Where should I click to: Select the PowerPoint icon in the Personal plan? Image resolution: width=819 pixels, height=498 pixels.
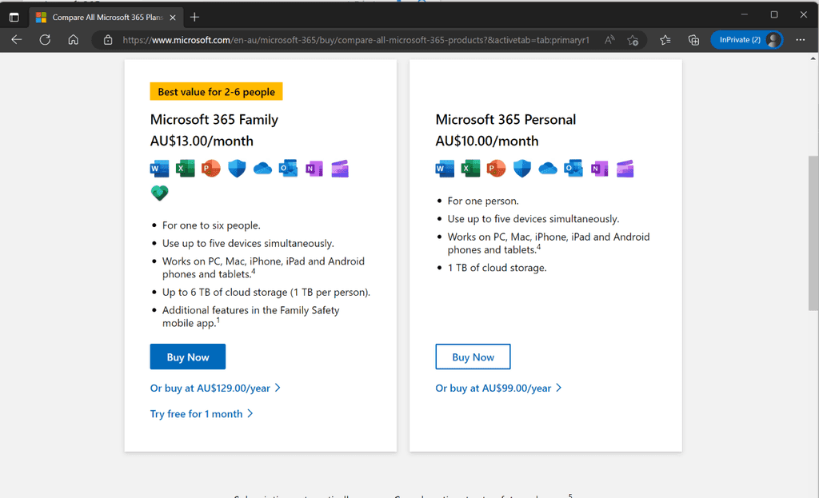click(x=496, y=168)
